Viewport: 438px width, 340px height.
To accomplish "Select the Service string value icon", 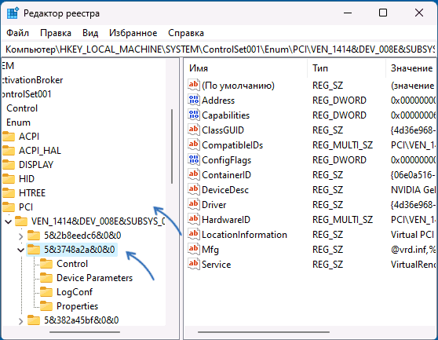I will point(194,265).
